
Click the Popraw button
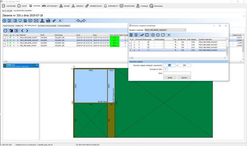[184, 78]
